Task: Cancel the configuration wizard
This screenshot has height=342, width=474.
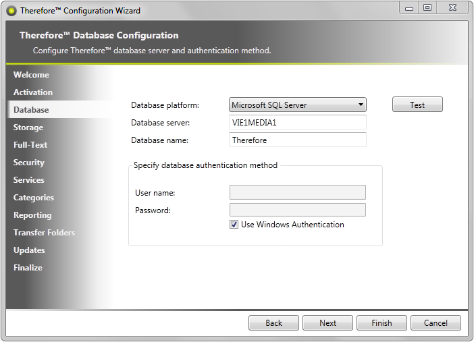Action: point(436,323)
